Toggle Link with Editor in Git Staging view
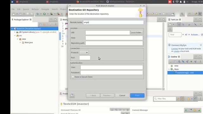Screen dimensions: 203x114 (x=182, y=99)
